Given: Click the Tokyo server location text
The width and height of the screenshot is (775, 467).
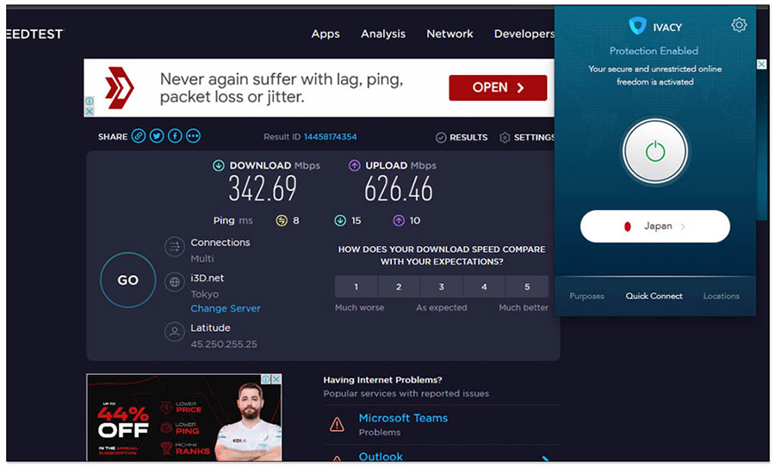Looking at the screenshot, I should [205, 294].
